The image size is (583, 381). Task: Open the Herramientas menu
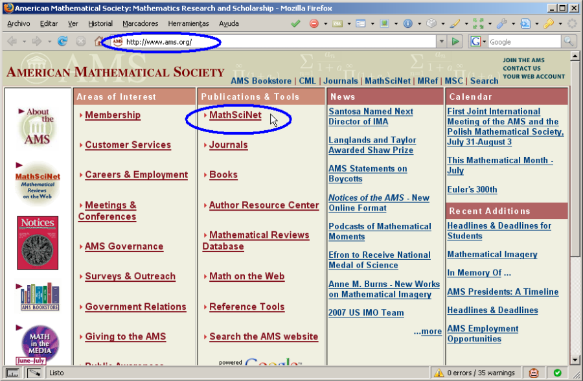[188, 24]
